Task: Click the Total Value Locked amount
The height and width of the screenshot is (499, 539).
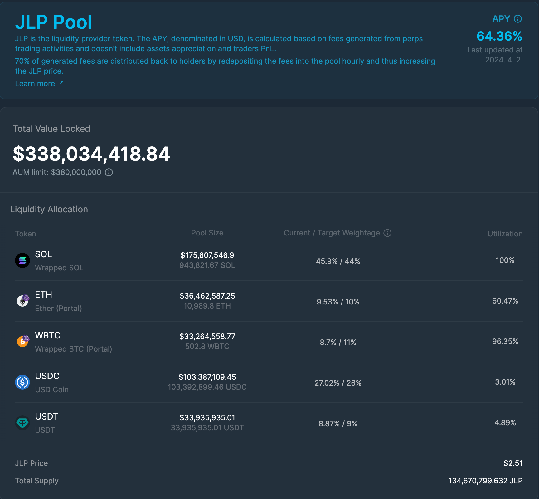Action: (91, 153)
